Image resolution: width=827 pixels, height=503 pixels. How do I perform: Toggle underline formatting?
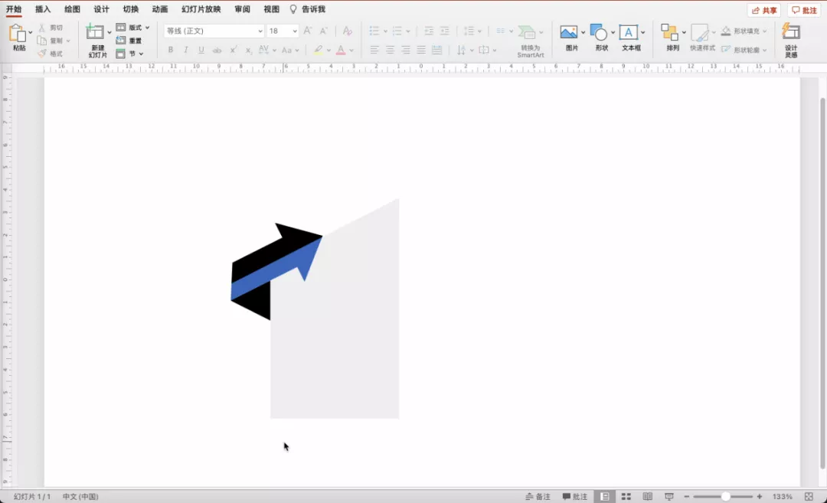pyautogui.click(x=201, y=50)
